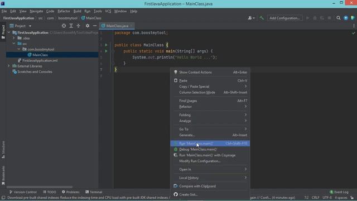Choose Debug 'MainClass.main()'
This screenshot has height=201, width=357.
210,149
